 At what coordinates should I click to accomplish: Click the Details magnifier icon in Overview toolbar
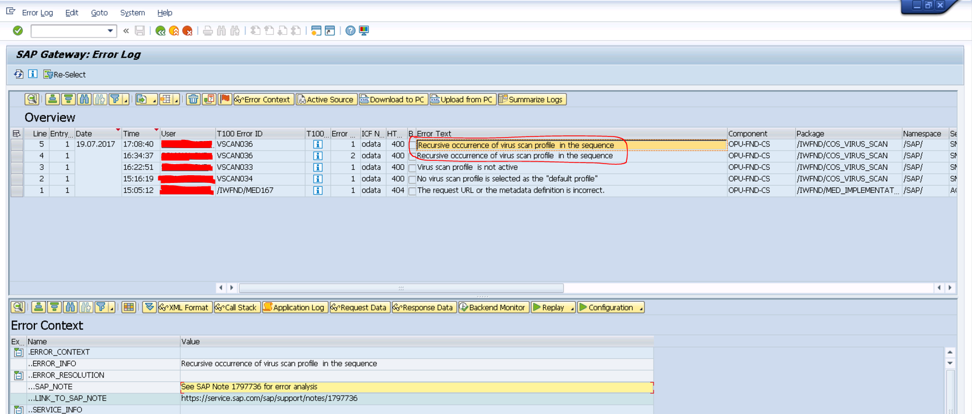point(32,99)
